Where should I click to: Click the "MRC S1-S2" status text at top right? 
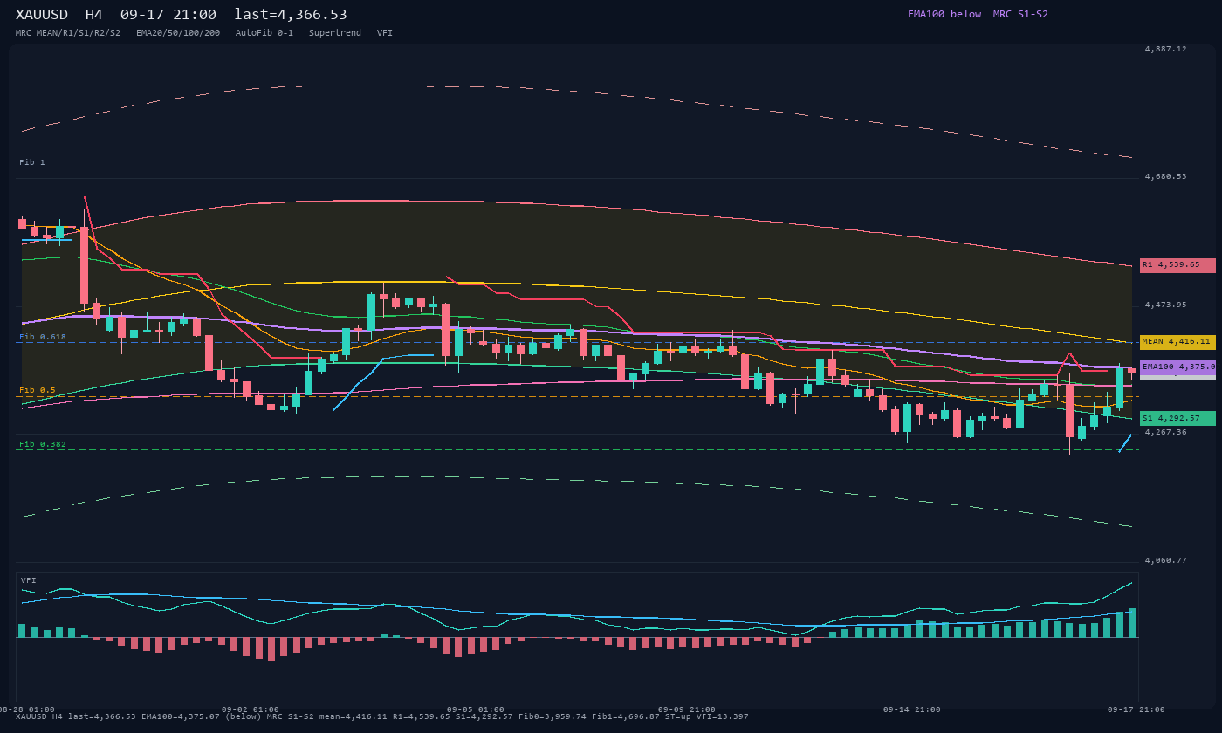tap(1020, 14)
